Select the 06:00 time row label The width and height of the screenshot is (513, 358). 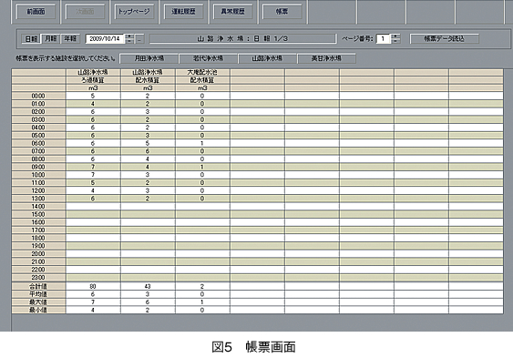tap(38, 143)
